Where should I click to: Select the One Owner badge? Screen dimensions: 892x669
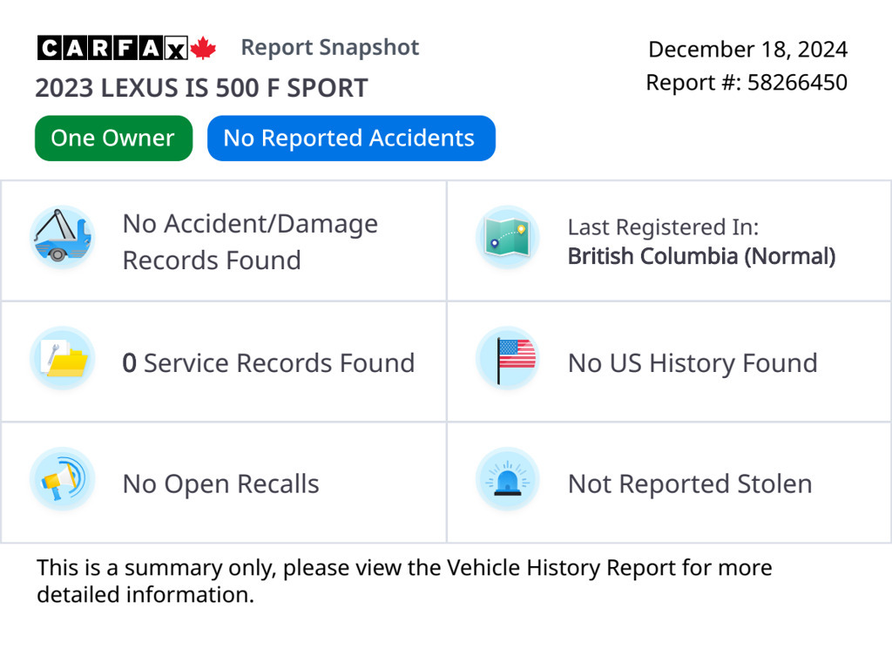(113, 139)
